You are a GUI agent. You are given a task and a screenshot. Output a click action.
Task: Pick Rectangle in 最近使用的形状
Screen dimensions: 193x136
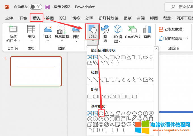click(112, 57)
